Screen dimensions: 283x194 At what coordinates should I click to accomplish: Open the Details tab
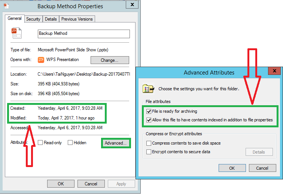[51, 19]
